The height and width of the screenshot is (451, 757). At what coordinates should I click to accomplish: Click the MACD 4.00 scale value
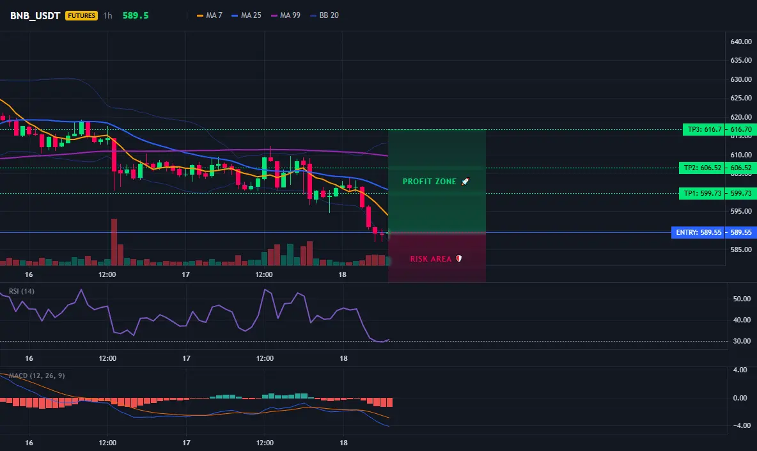pyautogui.click(x=740, y=370)
